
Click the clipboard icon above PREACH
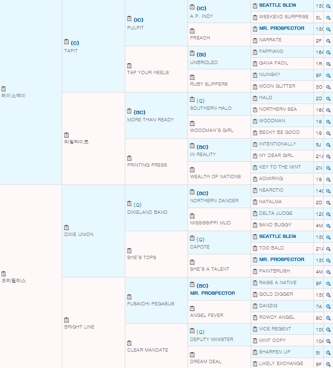click(192, 31)
